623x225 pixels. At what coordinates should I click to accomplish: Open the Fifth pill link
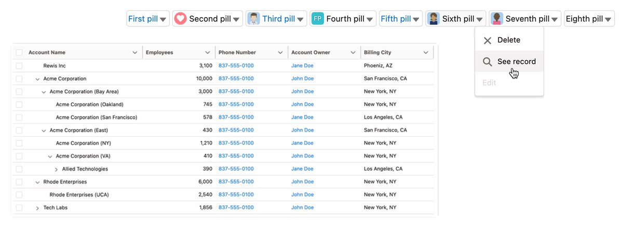pos(396,19)
